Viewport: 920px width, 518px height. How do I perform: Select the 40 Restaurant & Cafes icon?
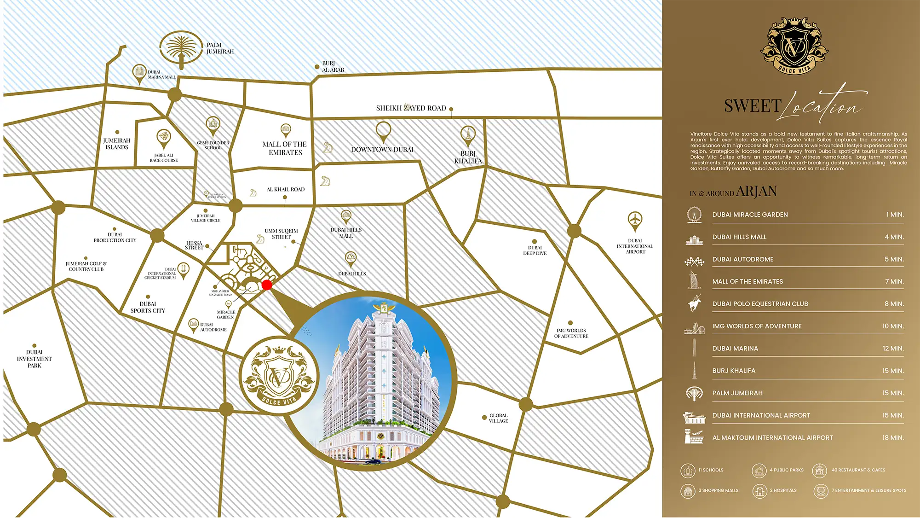coord(820,471)
